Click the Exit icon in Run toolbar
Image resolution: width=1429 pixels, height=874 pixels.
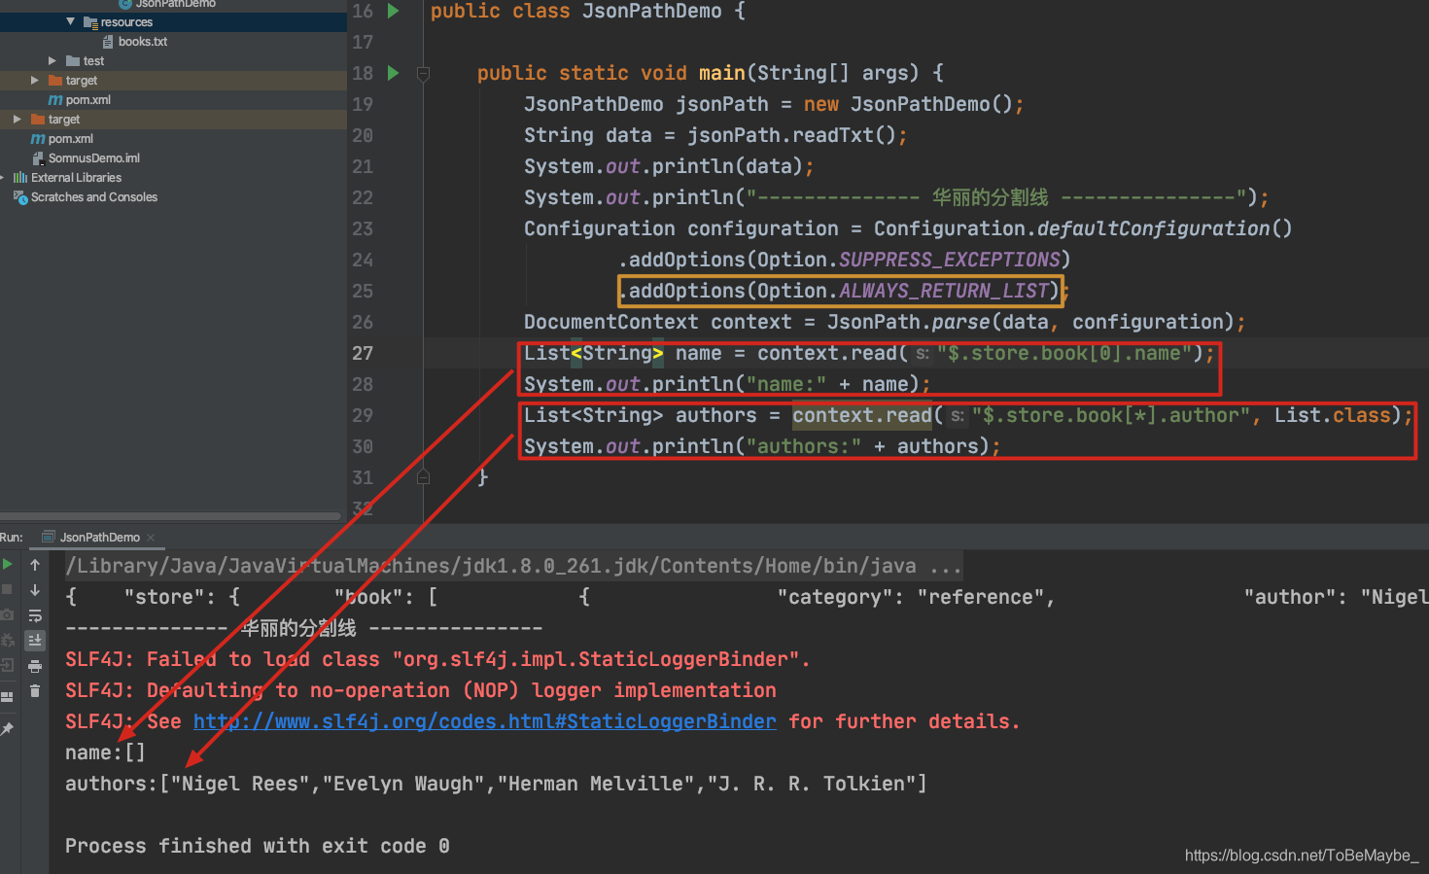7,665
